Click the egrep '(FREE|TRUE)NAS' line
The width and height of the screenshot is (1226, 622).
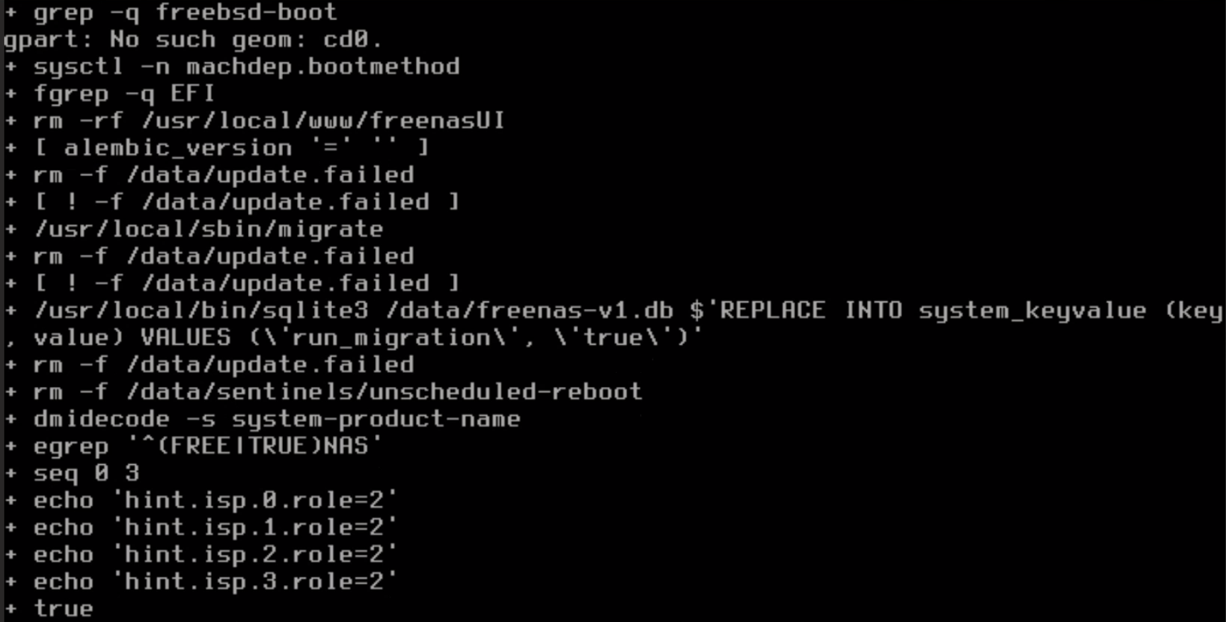coord(193,446)
